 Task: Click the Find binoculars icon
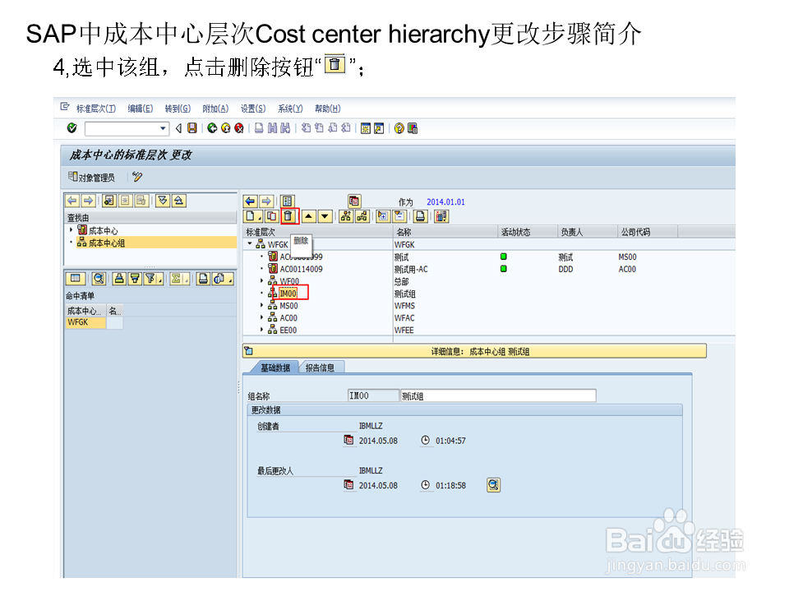(x=272, y=128)
